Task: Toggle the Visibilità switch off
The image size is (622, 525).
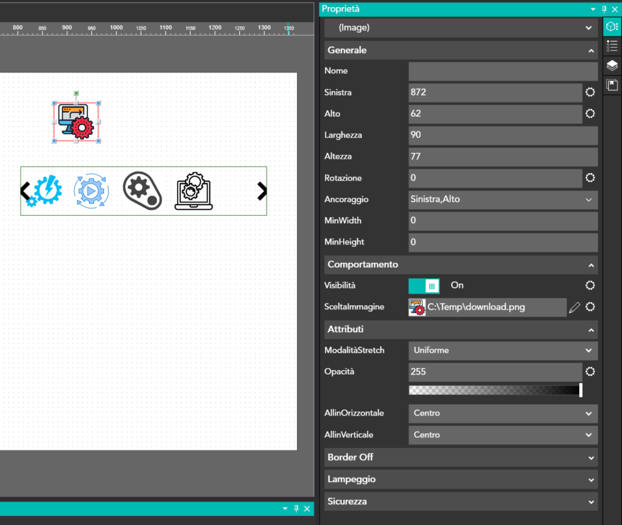Action: [424, 286]
